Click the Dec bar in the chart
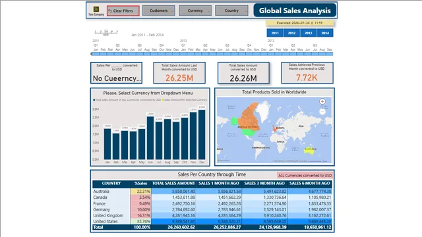 (202, 134)
